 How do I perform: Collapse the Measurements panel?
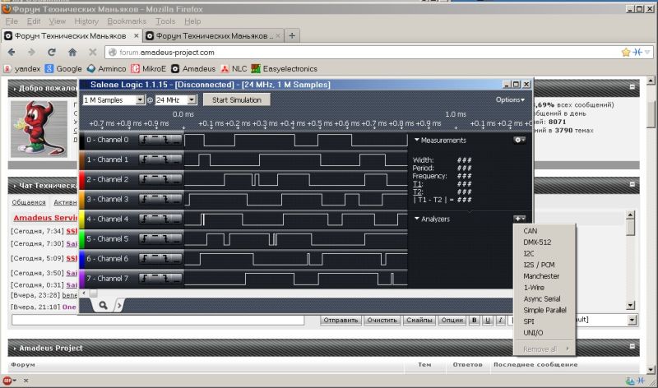click(x=417, y=141)
